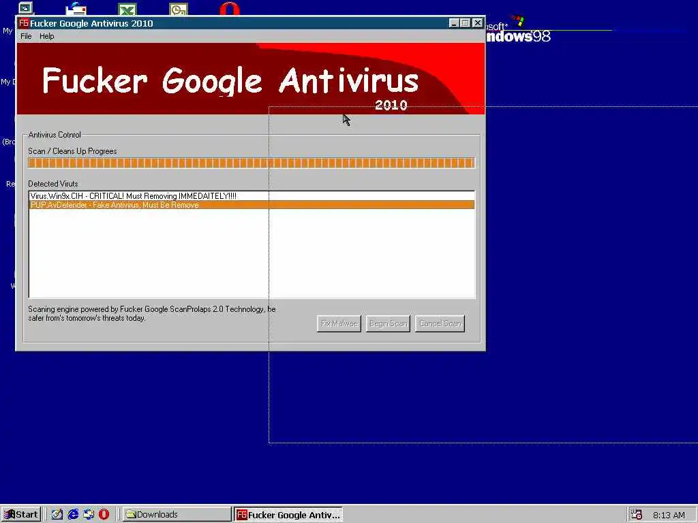Close the antivirus window
This screenshot has height=523, width=698.
[x=478, y=23]
